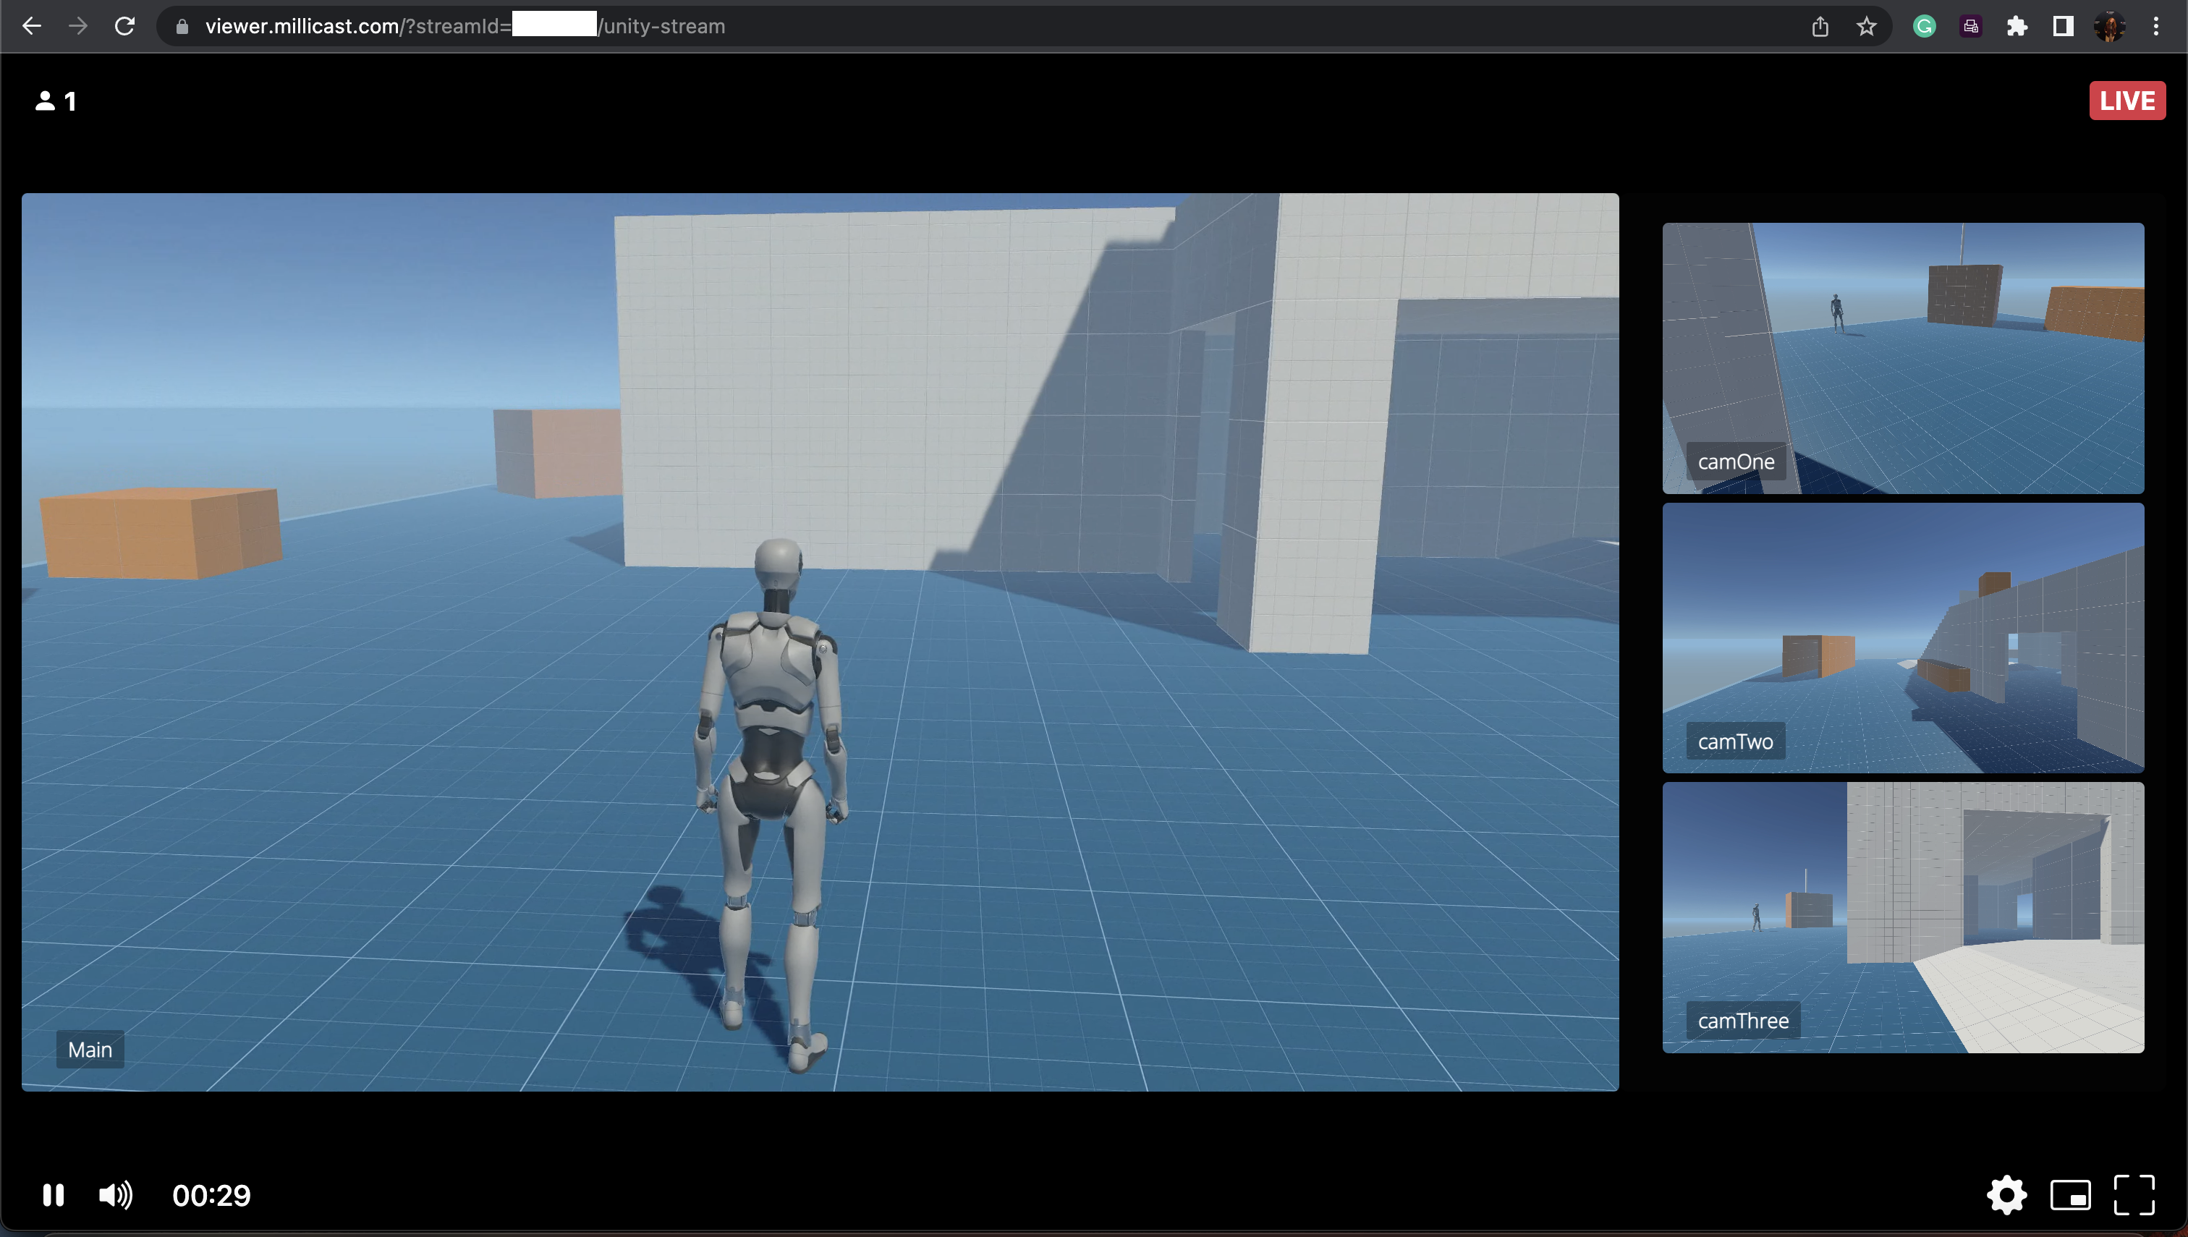The image size is (2188, 1237).
Task: Share this page via share icon
Action: (x=1819, y=26)
